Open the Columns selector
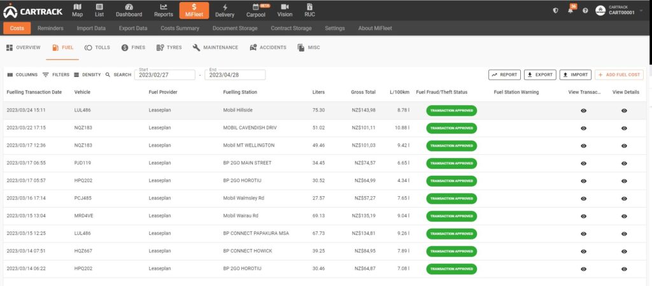The image size is (652, 286). [x=22, y=75]
